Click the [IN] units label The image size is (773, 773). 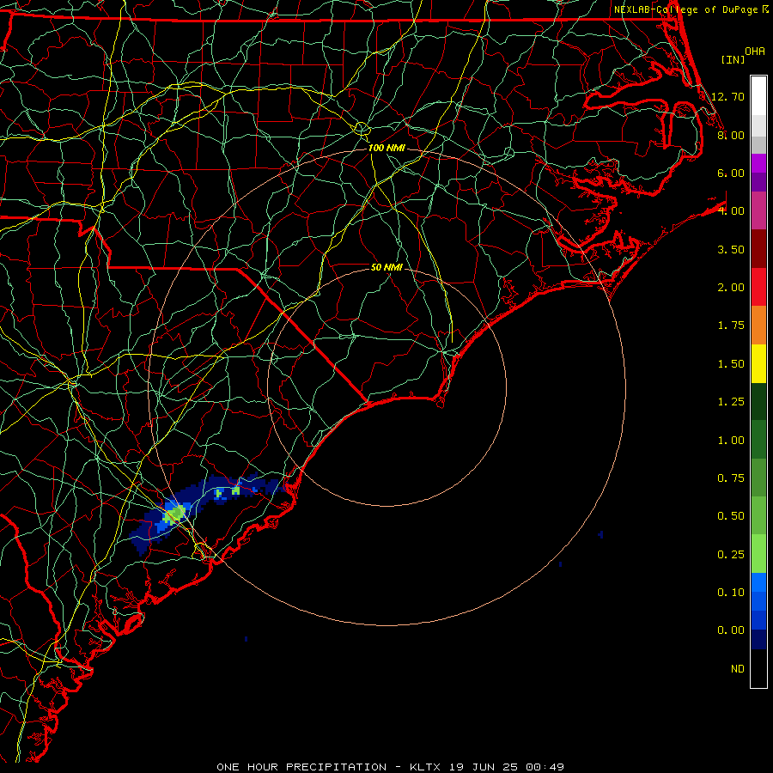click(x=733, y=59)
